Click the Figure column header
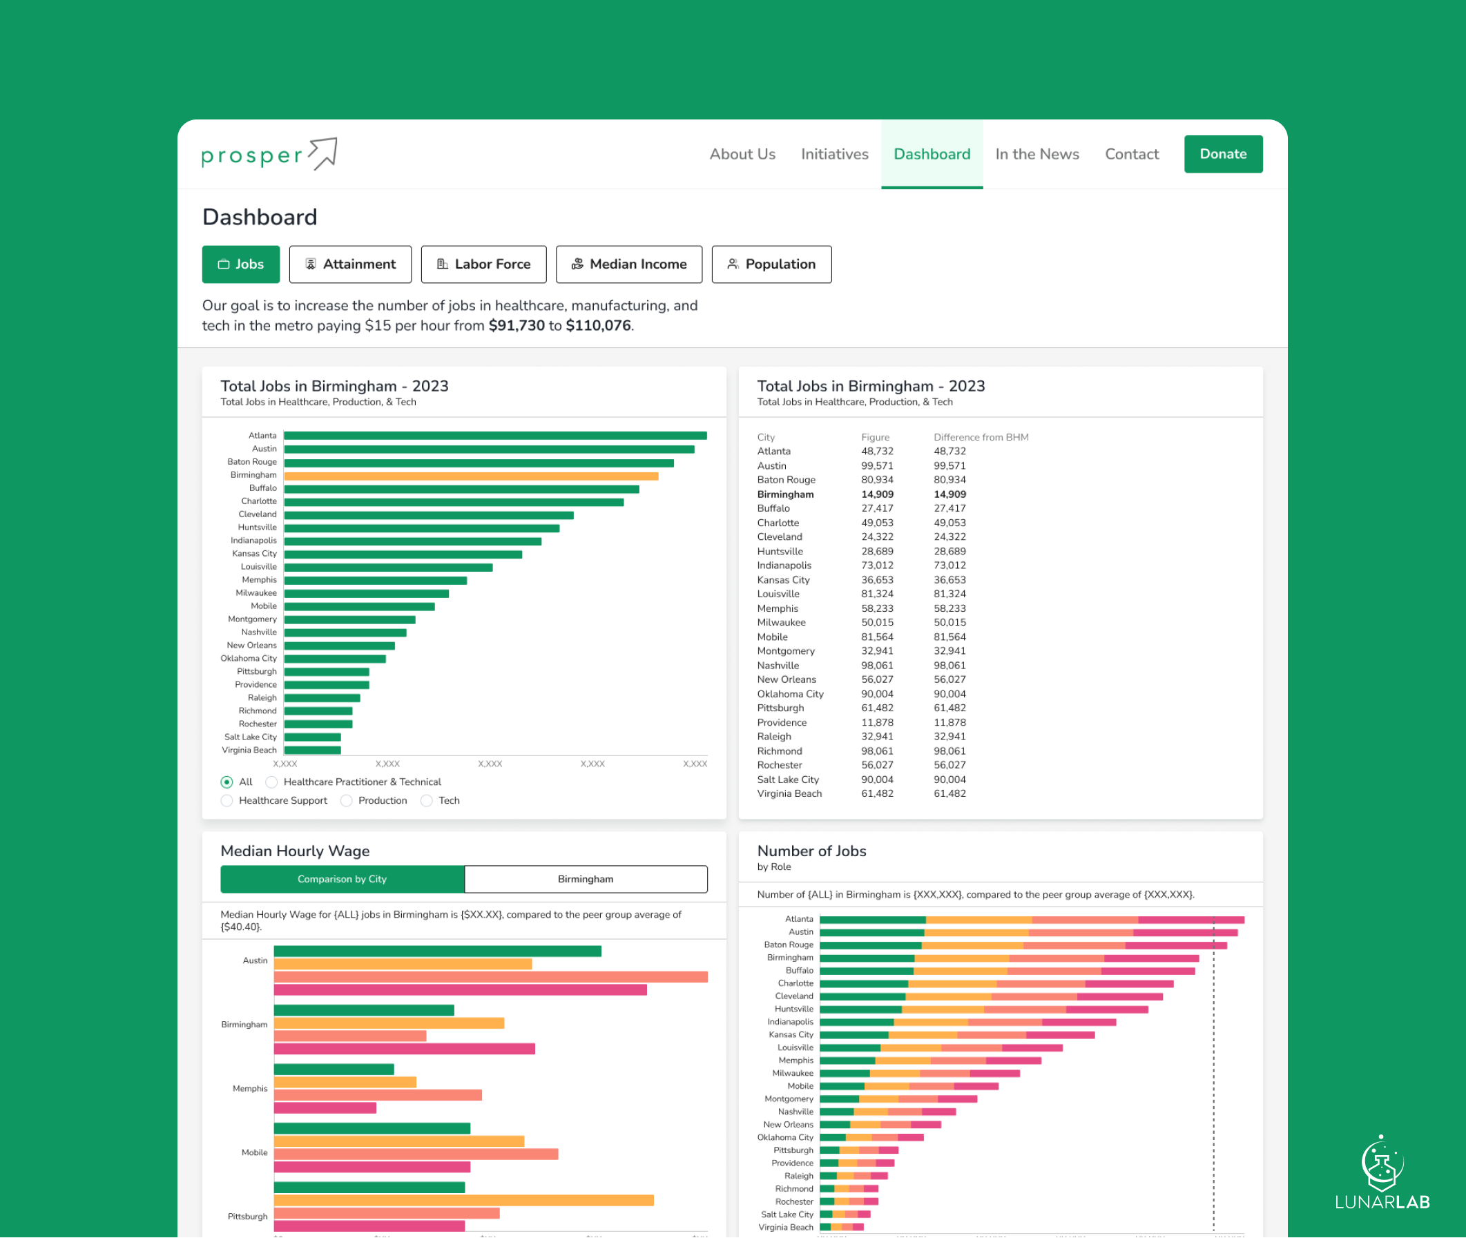1466x1238 pixels. click(x=875, y=437)
